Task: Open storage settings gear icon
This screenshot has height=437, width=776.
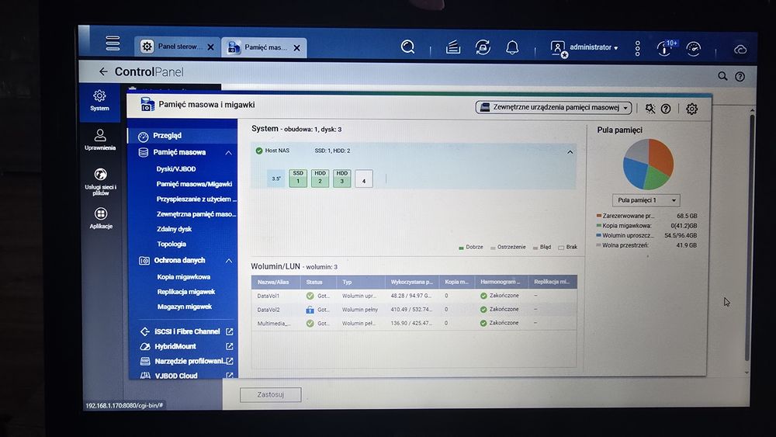Action: 691,109
